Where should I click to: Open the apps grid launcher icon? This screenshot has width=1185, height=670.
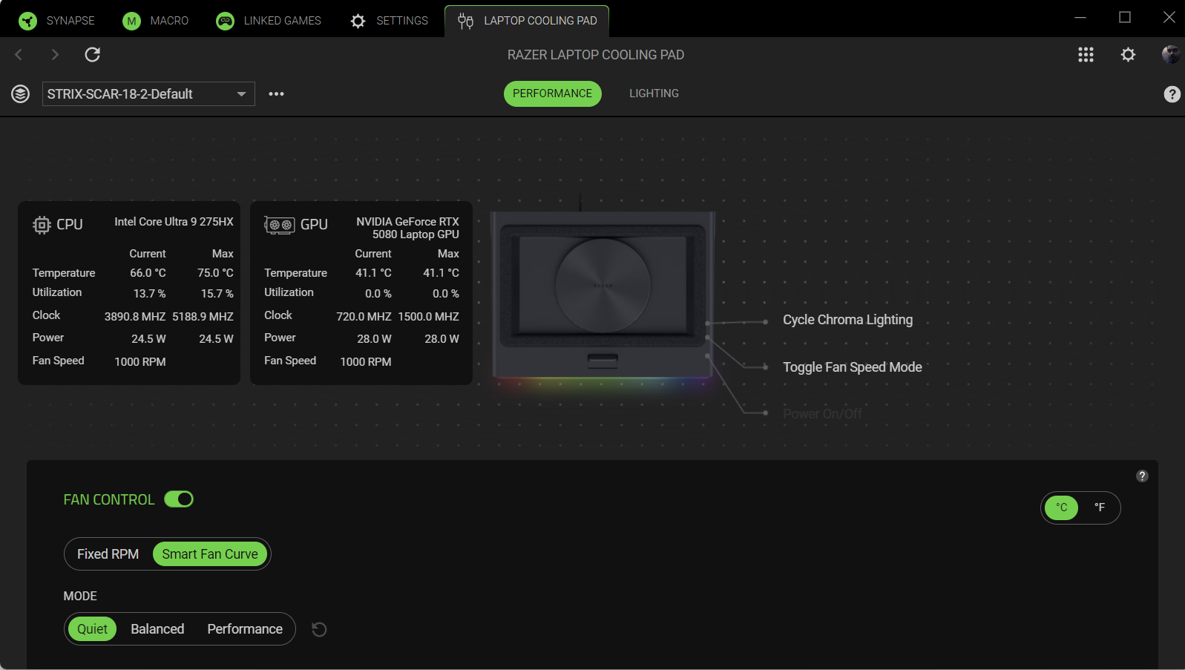[1086, 54]
